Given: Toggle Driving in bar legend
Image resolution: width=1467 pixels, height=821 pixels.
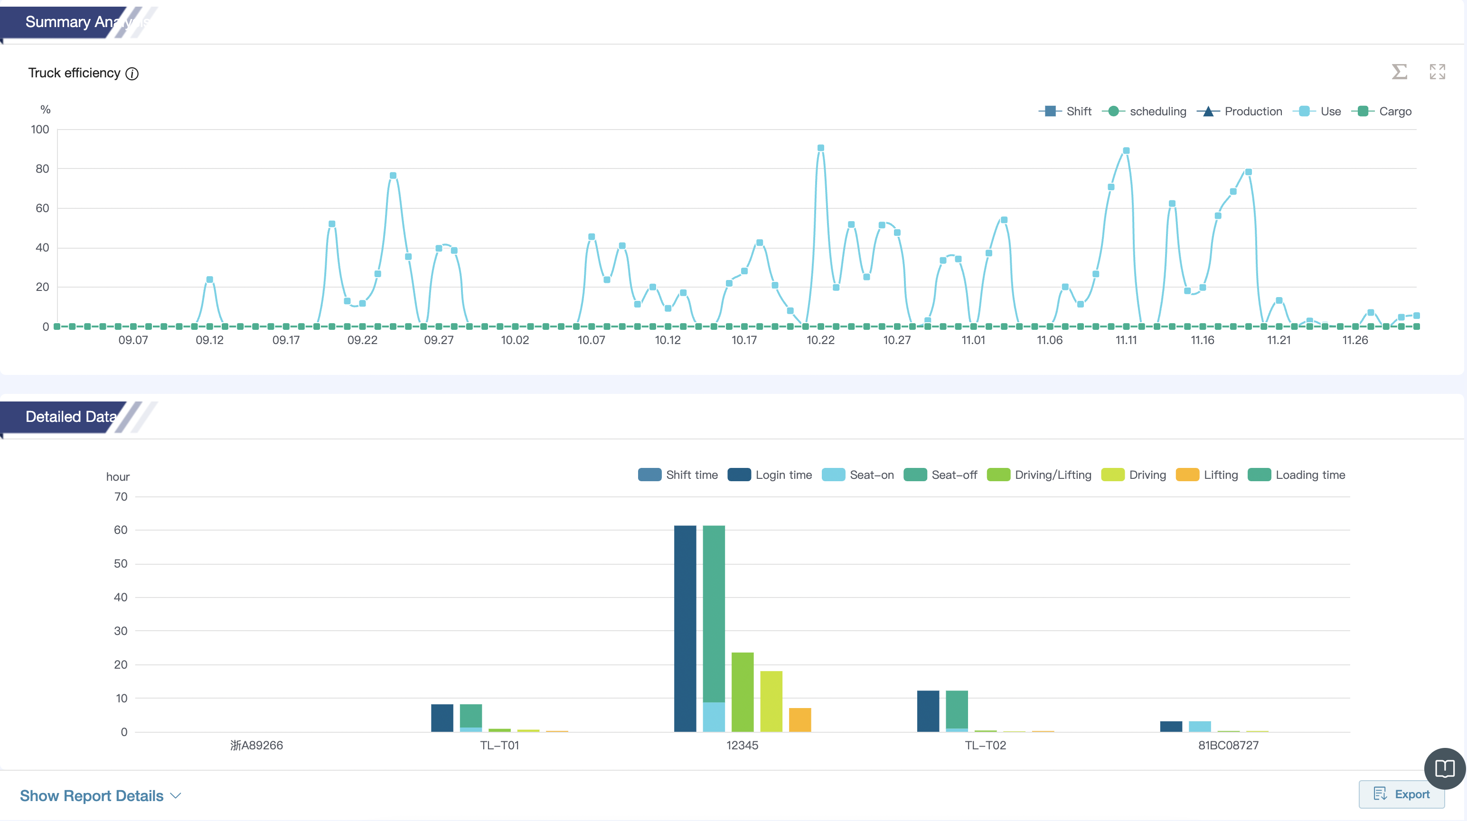Looking at the screenshot, I should tap(1134, 475).
